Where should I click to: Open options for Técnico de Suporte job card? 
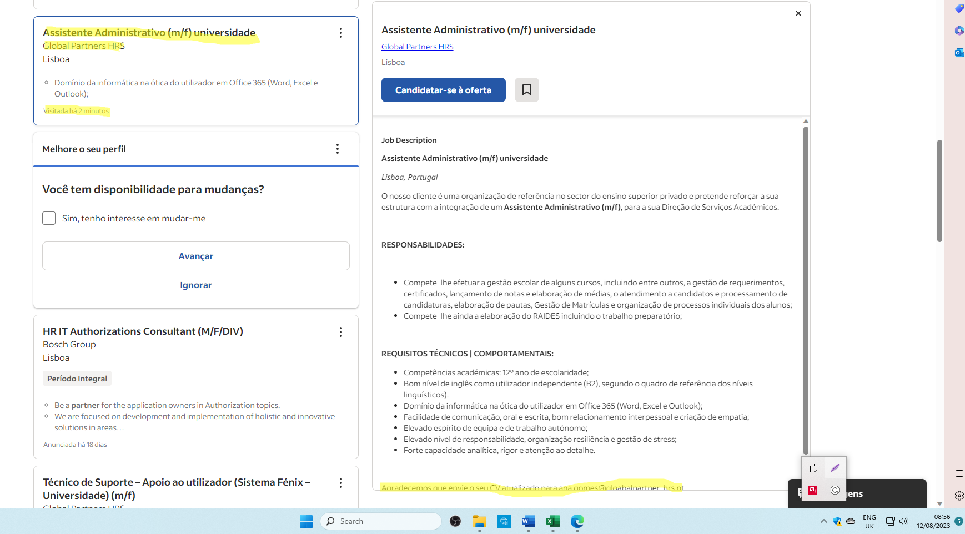(341, 483)
